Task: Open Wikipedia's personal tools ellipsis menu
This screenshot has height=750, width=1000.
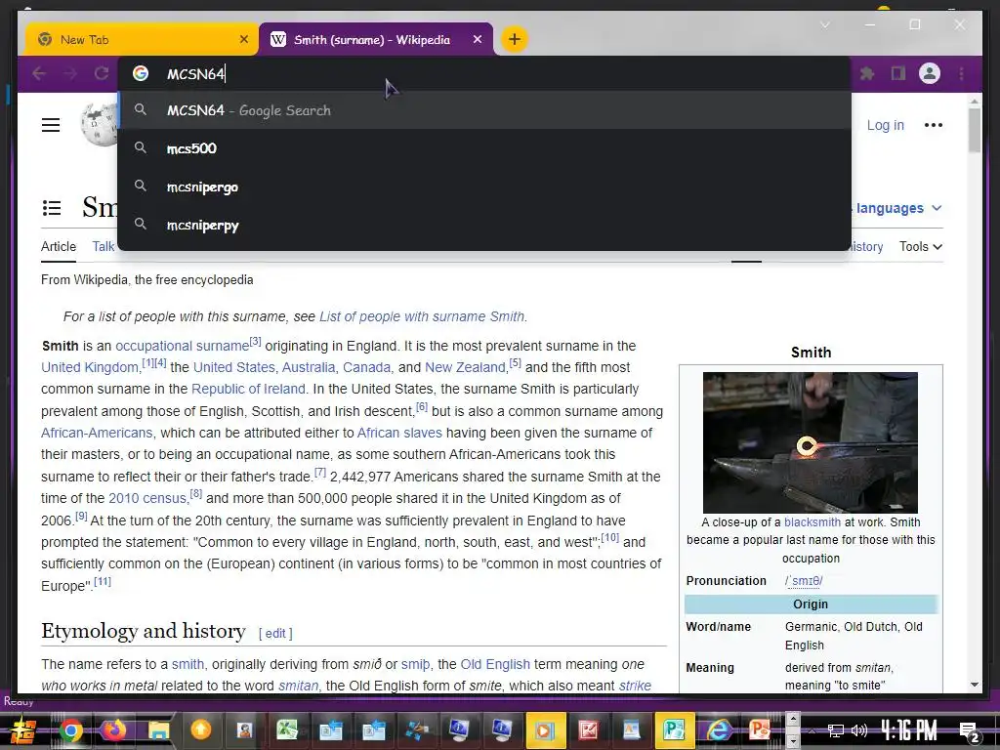Action: (x=933, y=125)
